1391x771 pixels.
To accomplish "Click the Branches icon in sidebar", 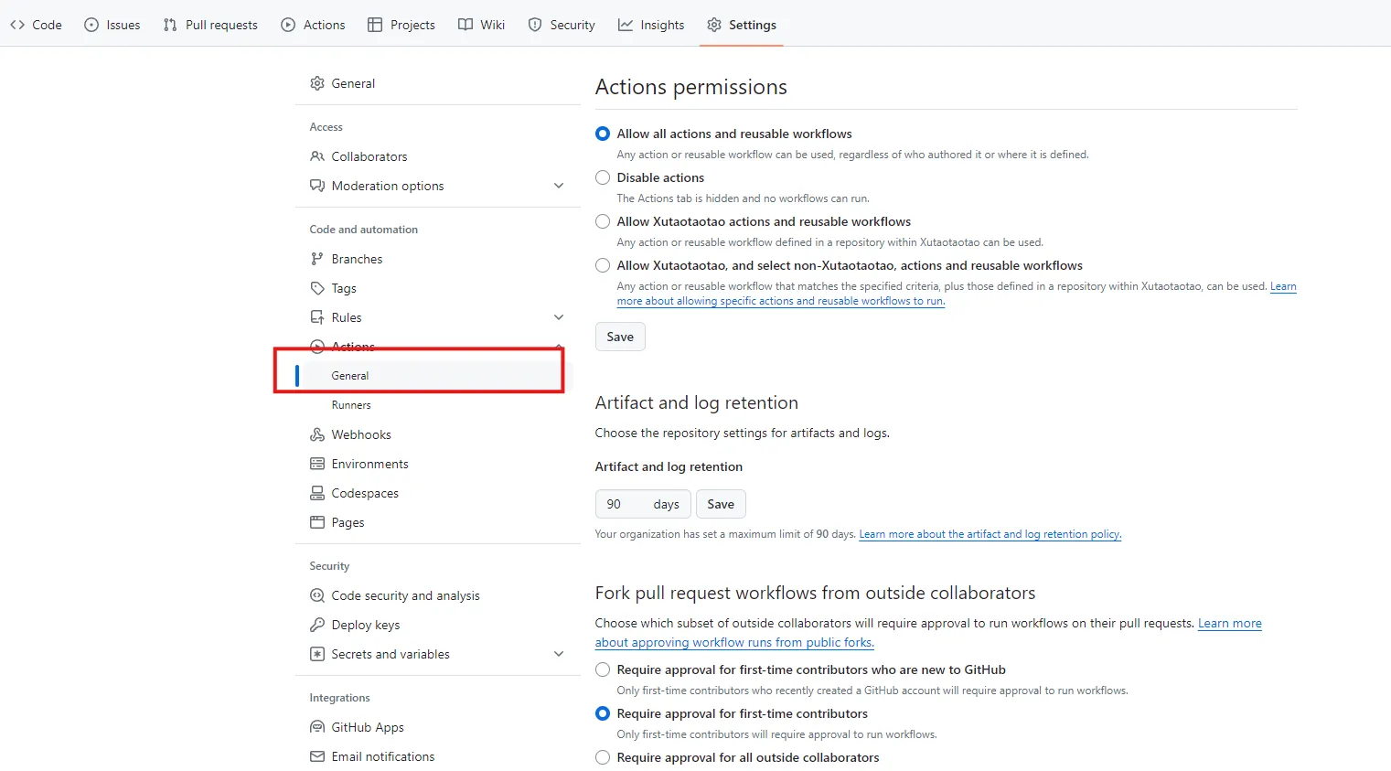I will pyautogui.click(x=317, y=259).
